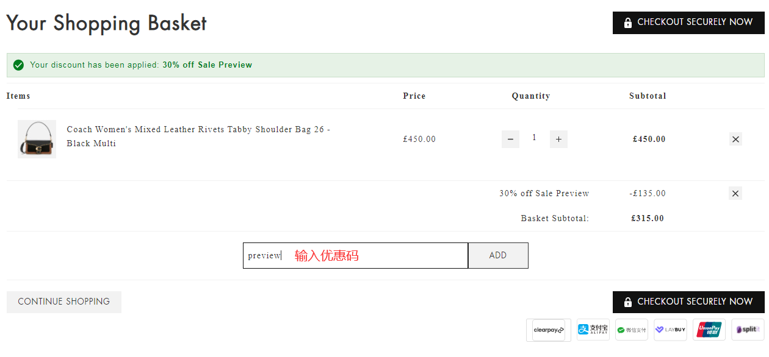This screenshot has height=357, width=769.
Task: Increase quantity with the plus button
Action: (558, 139)
